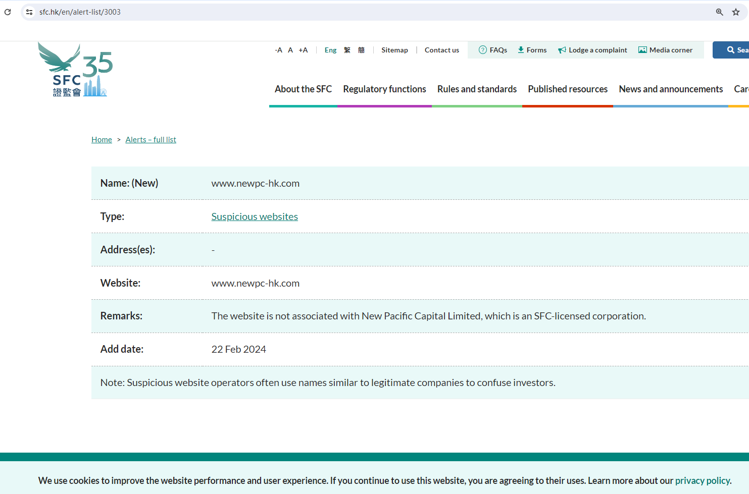Click the browser zoom magnifier icon

pyautogui.click(x=719, y=12)
